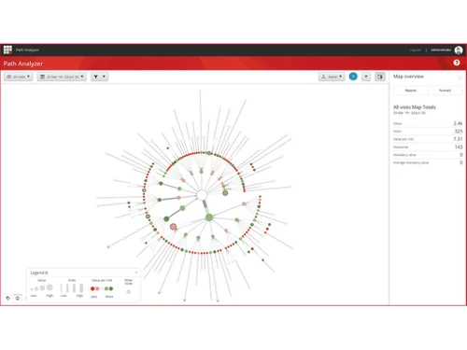Toggle the side panel layout icon
The width and height of the screenshot is (467, 350).
tap(380, 77)
